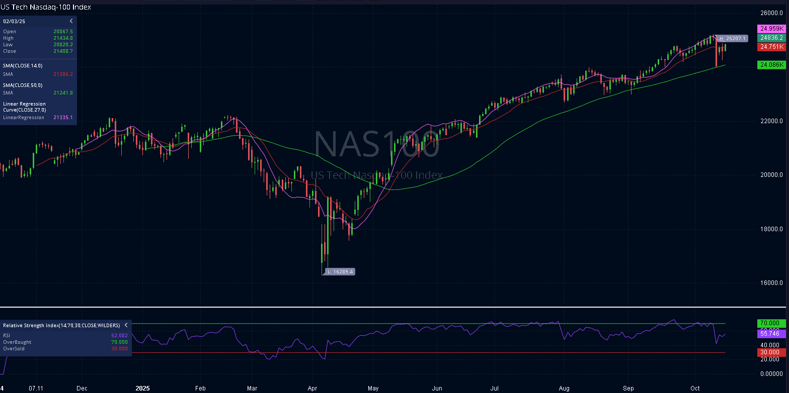Click the RSI value 52.082
Screen dimensions: 789x393
119,335
